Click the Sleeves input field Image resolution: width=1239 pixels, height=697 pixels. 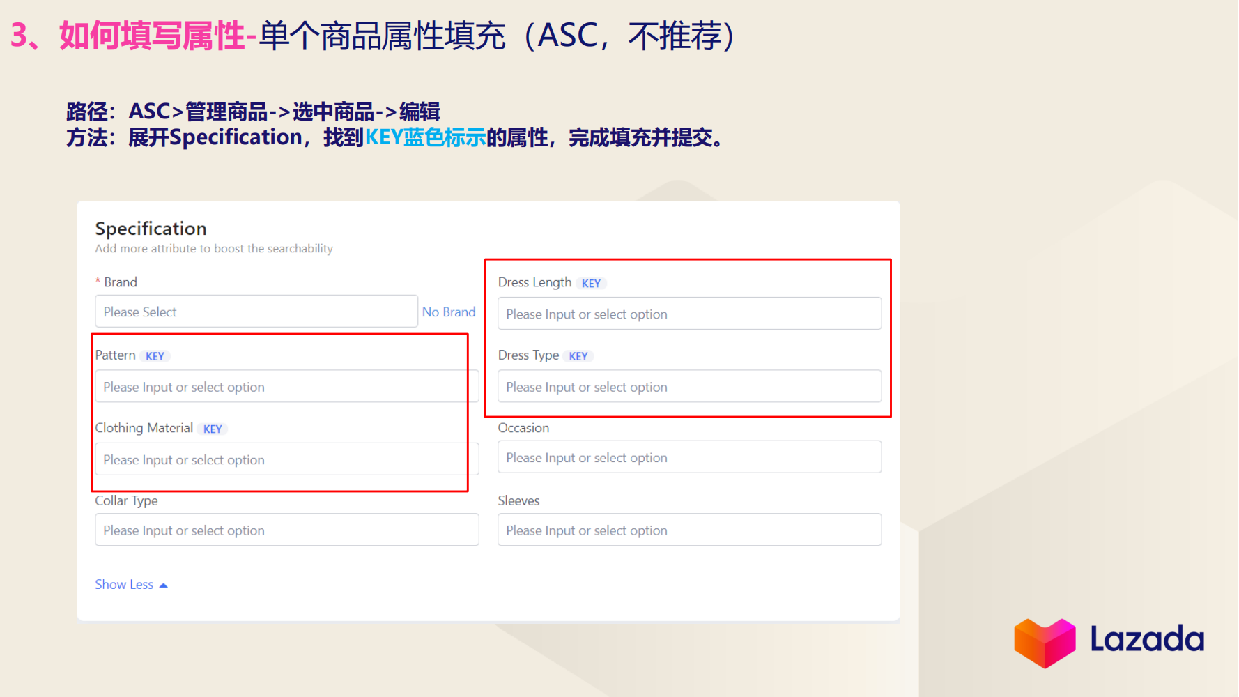tap(688, 530)
